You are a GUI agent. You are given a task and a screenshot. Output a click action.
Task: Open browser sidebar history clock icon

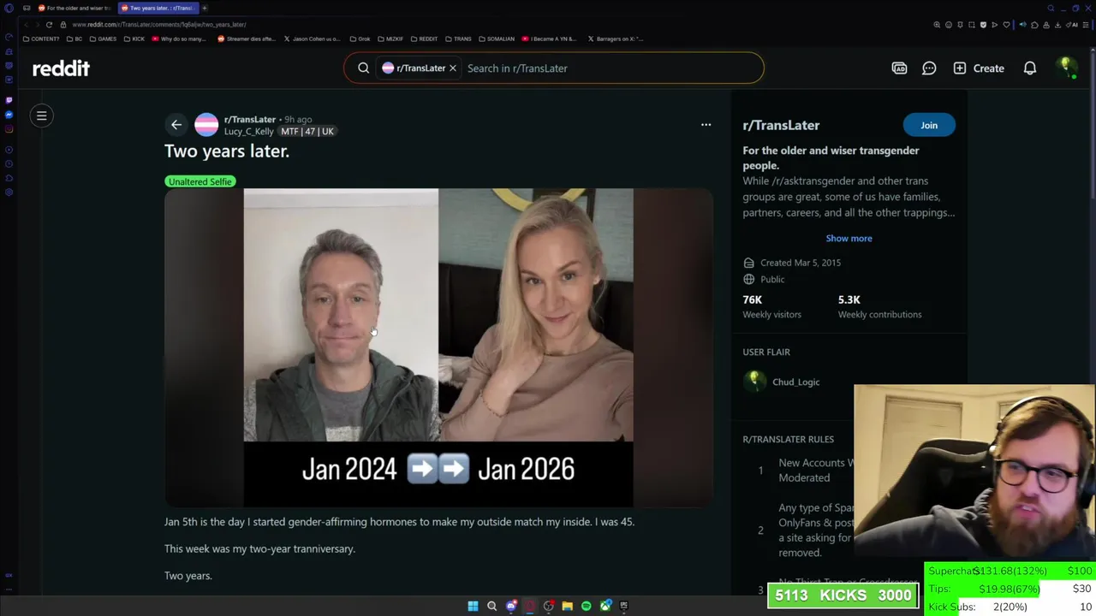pos(9,163)
